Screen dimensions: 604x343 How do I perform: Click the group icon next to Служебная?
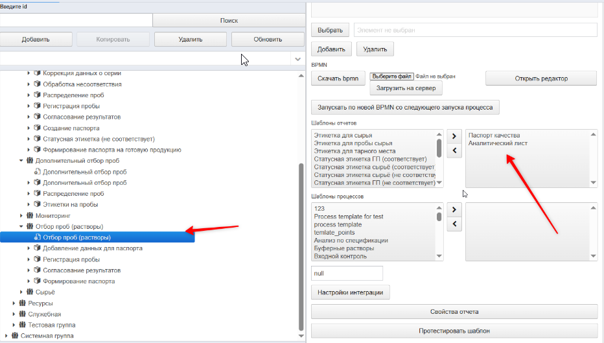pyautogui.click(x=22, y=314)
